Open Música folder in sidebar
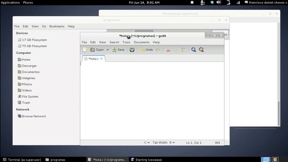Image resolution: width=288 pixels, height=162 pixels. point(25,84)
